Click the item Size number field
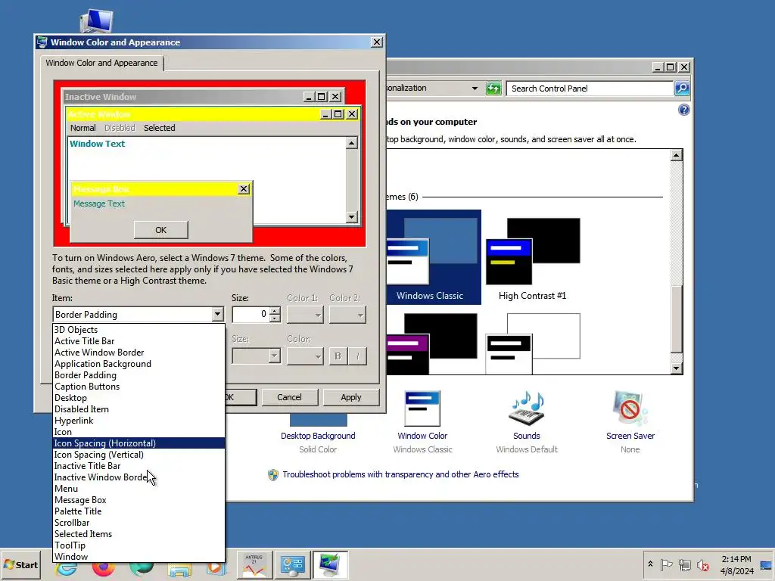Viewport: 775px width, 581px height. [251, 314]
